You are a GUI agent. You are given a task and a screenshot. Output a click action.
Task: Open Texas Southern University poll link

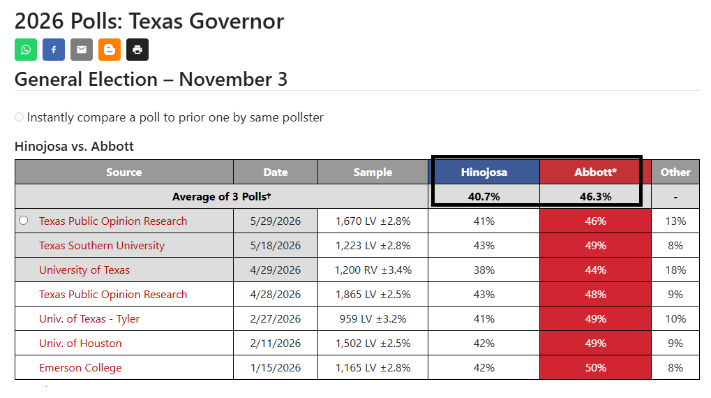(102, 246)
